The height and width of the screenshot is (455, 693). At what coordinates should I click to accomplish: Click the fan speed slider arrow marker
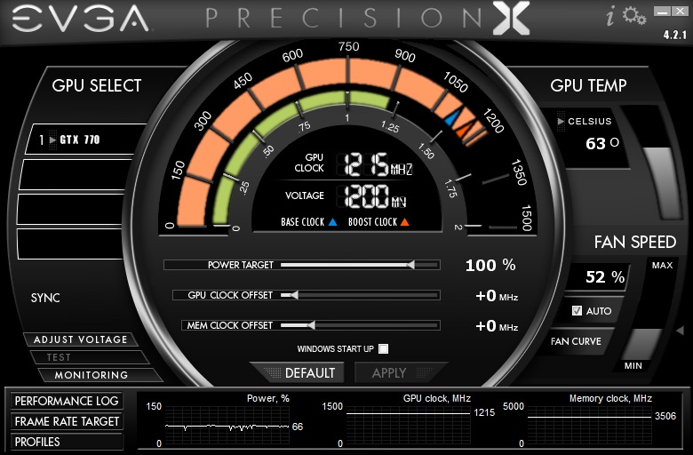[681, 331]
